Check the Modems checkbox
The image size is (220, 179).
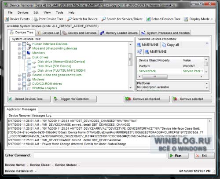tap(24, 80)
